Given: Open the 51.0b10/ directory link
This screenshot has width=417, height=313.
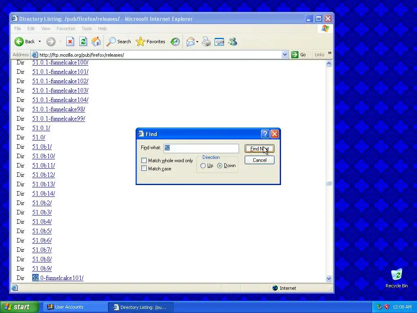Looking at the screenshot, I should click(44, 156).
